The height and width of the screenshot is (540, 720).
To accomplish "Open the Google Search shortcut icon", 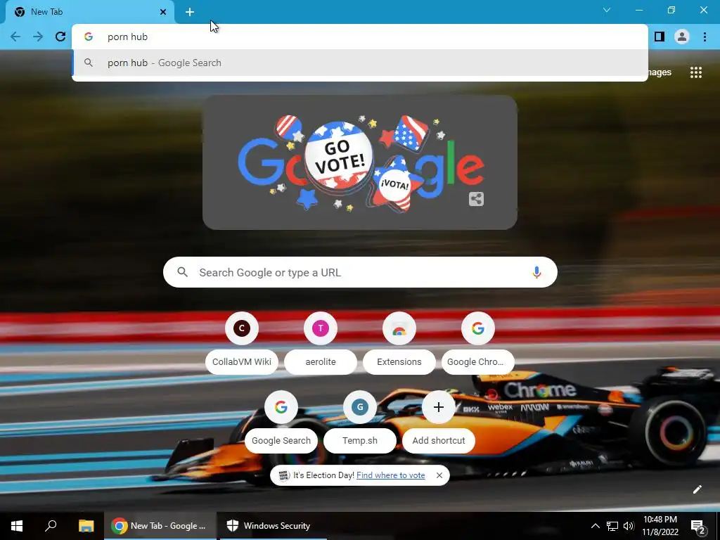I will (x=281, y=407).
